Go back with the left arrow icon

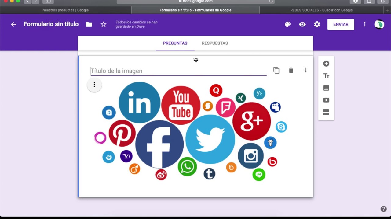click(x=13, y=24)
